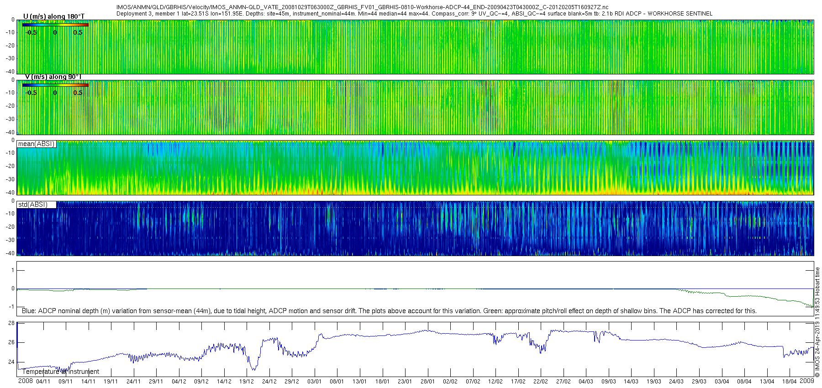Select the 24/12 date tick on time axis

269,382
